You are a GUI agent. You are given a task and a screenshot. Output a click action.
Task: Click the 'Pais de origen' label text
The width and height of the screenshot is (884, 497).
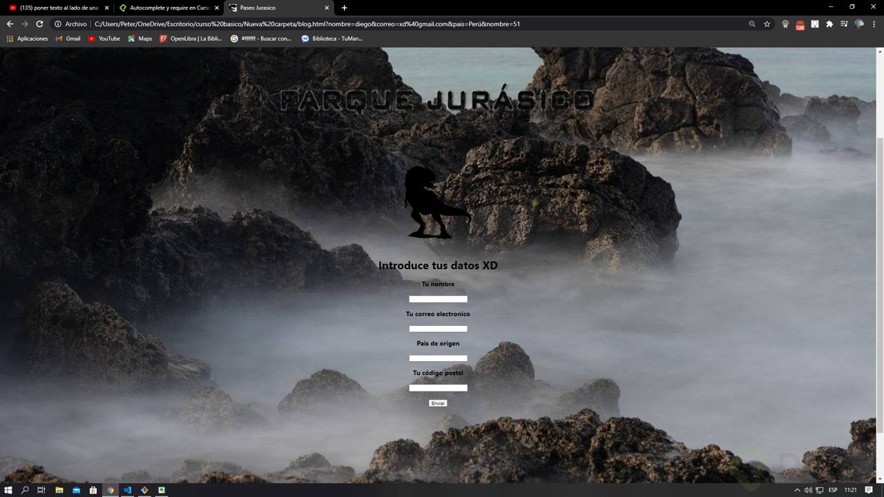pos(438,344)
